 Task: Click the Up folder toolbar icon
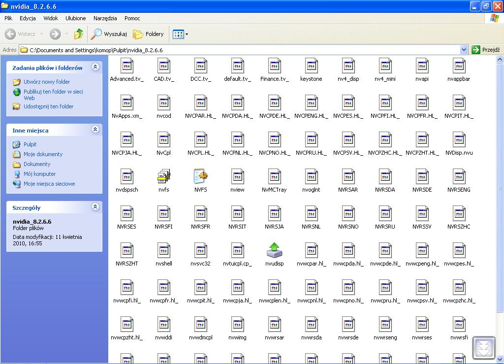point(78,34)
